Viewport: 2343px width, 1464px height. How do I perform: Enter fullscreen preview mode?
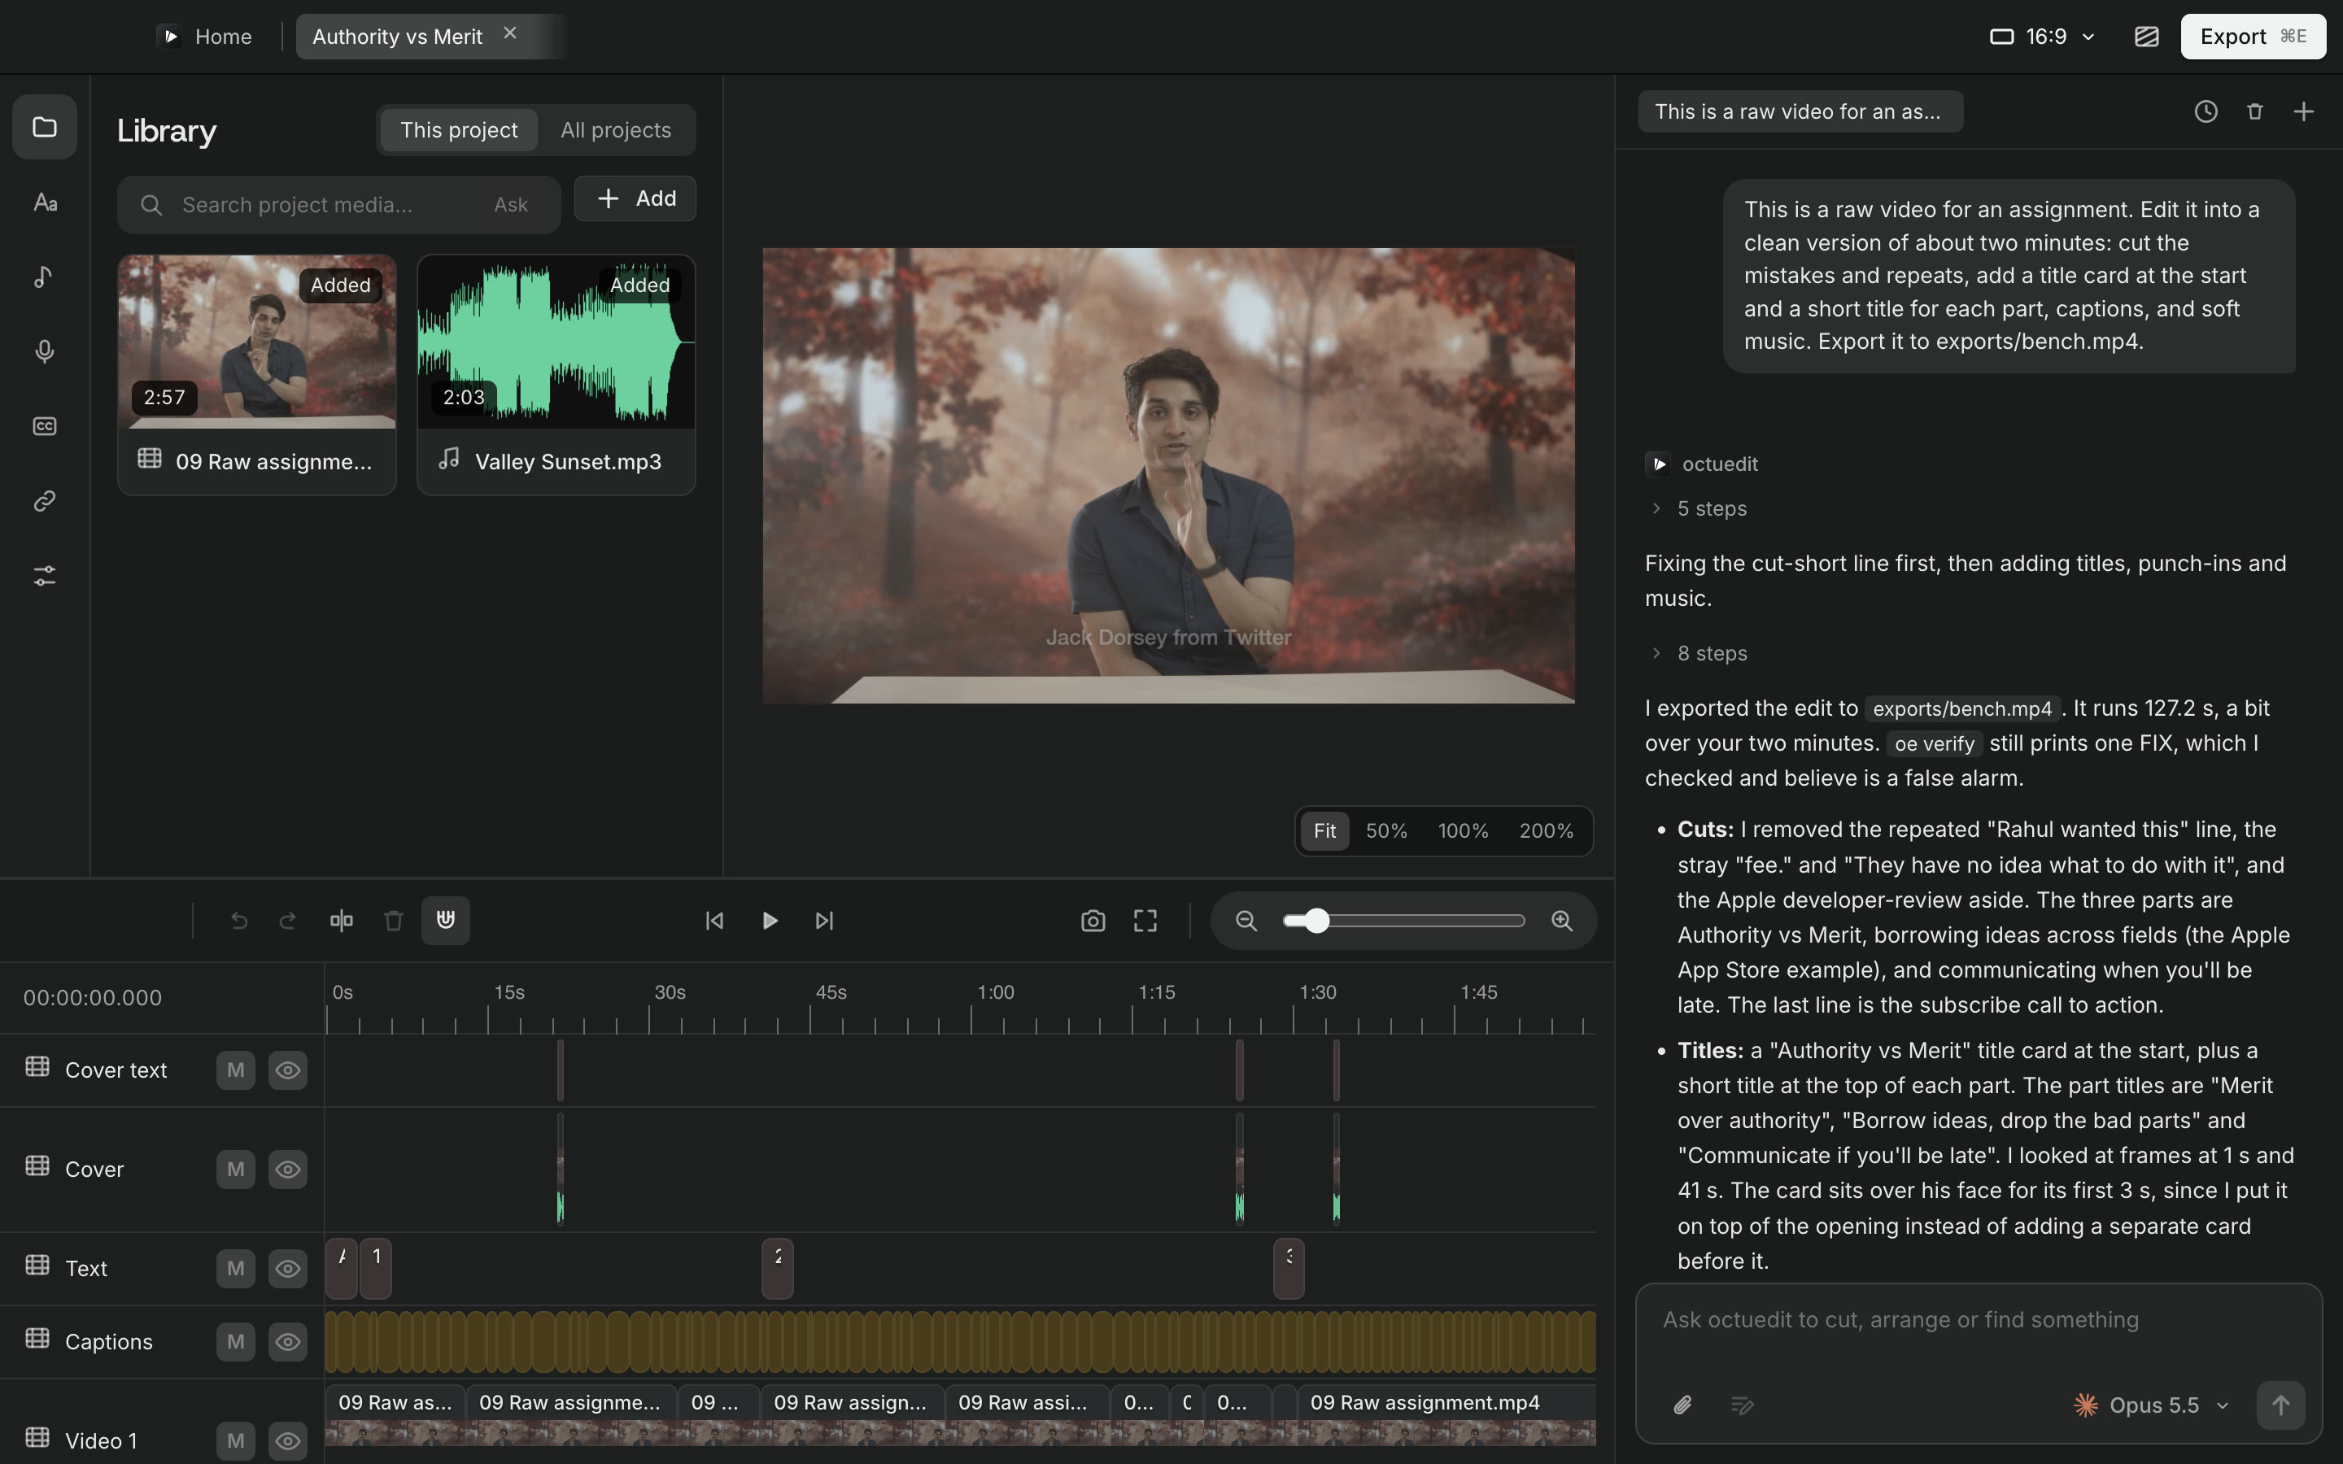pos(1145,921)
